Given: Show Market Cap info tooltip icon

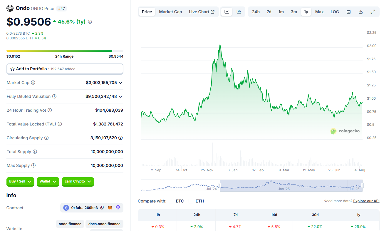Looking at the screenshot, I should [33, 83].
